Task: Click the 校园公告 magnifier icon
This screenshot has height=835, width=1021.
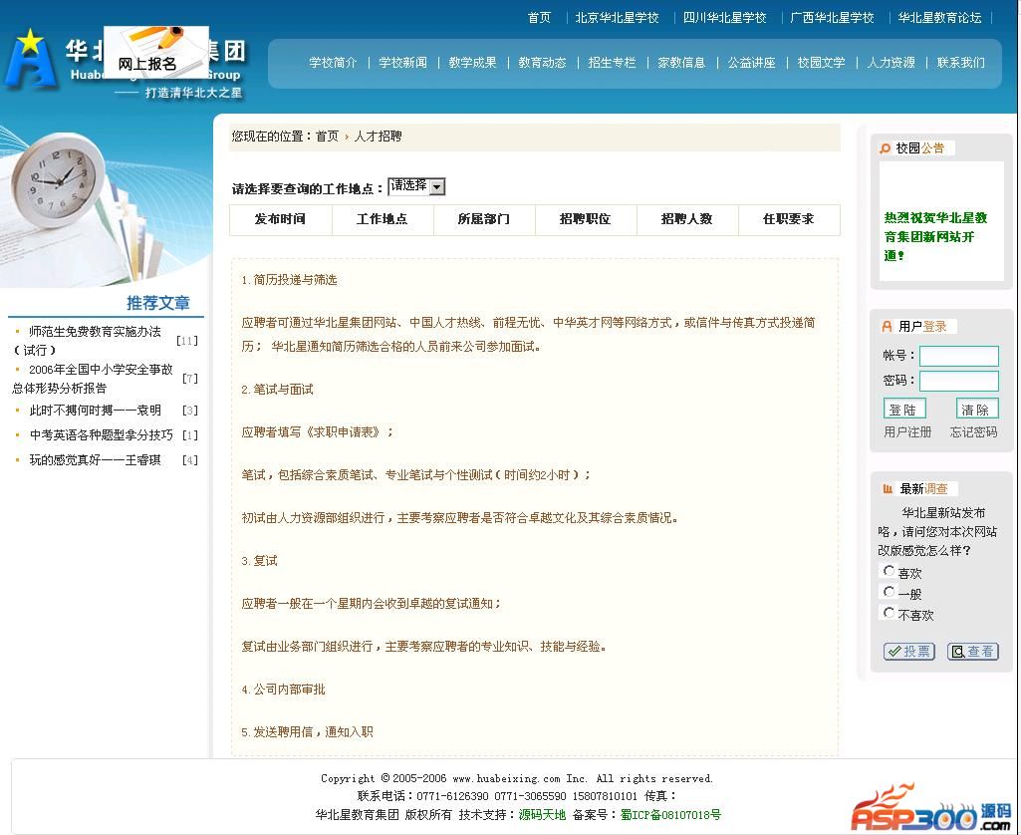Action: (885, 148)
